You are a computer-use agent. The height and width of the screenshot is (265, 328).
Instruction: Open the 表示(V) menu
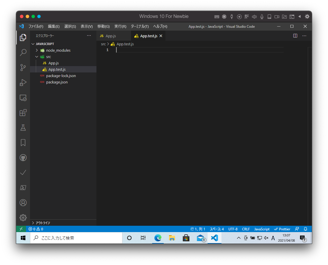coord(87,26)
